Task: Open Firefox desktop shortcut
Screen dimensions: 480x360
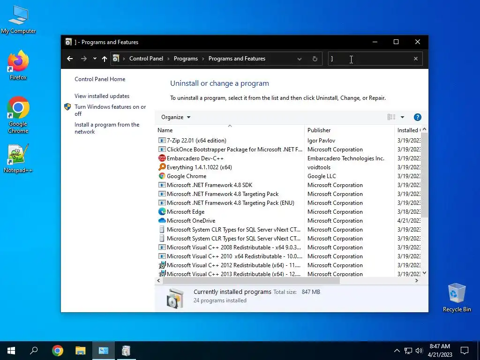Action: coord(18,65)
